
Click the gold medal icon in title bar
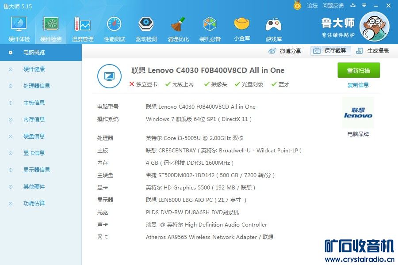click(x=297, y=5)
